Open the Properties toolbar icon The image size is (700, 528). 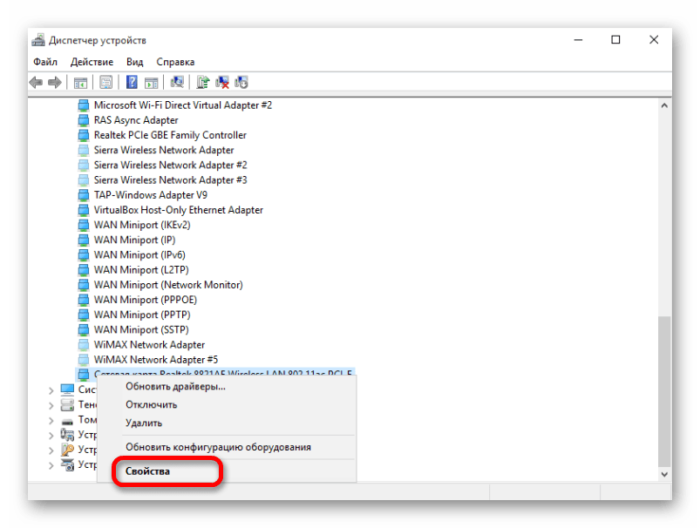click(x=106, y=82)
